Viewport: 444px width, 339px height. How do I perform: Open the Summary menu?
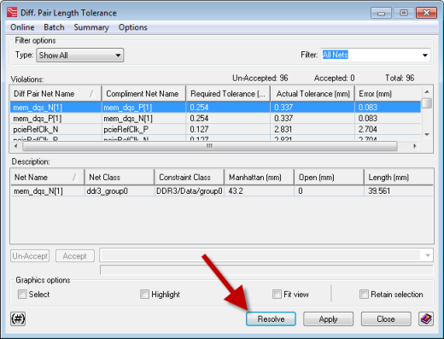pyautogui.click(x=91, y=27)
